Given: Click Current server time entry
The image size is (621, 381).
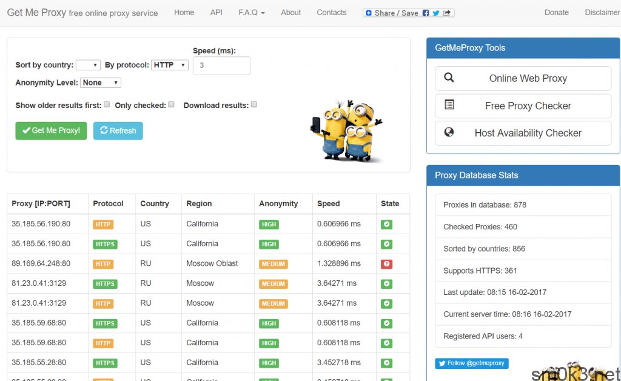Looking at the screenshot, I should (523, 314).
